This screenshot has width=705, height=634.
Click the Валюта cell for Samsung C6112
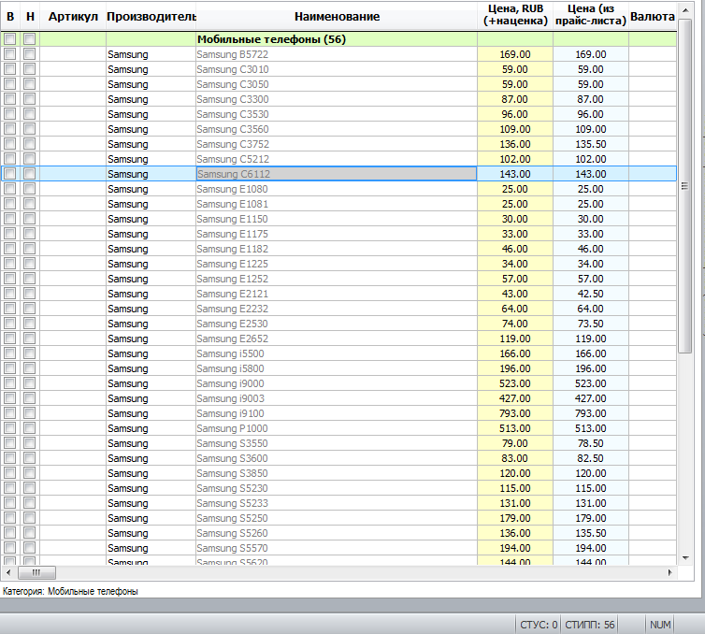[653, 174]
